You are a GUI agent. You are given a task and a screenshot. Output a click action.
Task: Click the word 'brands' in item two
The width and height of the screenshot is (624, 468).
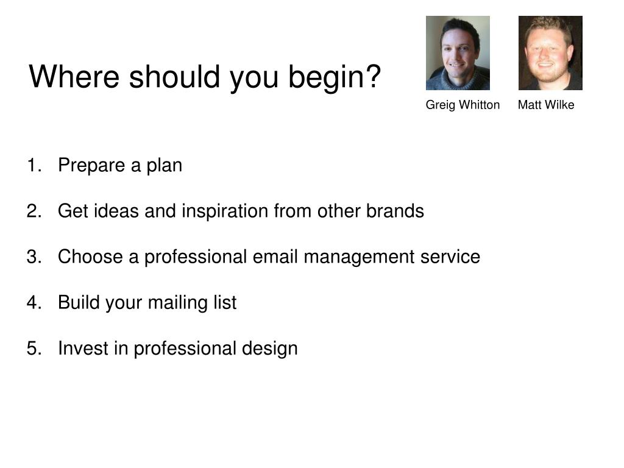pyautogui.click(x=395, y=211)
